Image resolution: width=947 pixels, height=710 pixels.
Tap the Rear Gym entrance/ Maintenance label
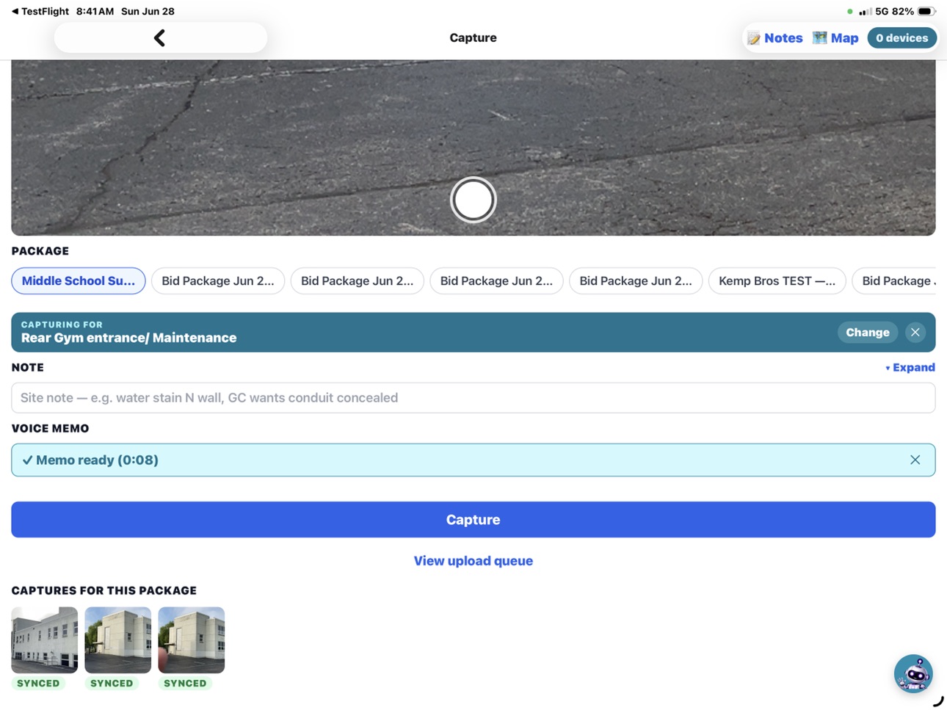pyautogui.click(x=128, y=338)
